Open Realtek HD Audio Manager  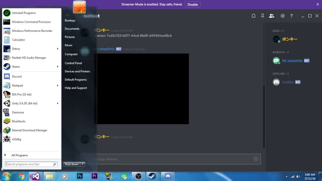coord(31,58)
